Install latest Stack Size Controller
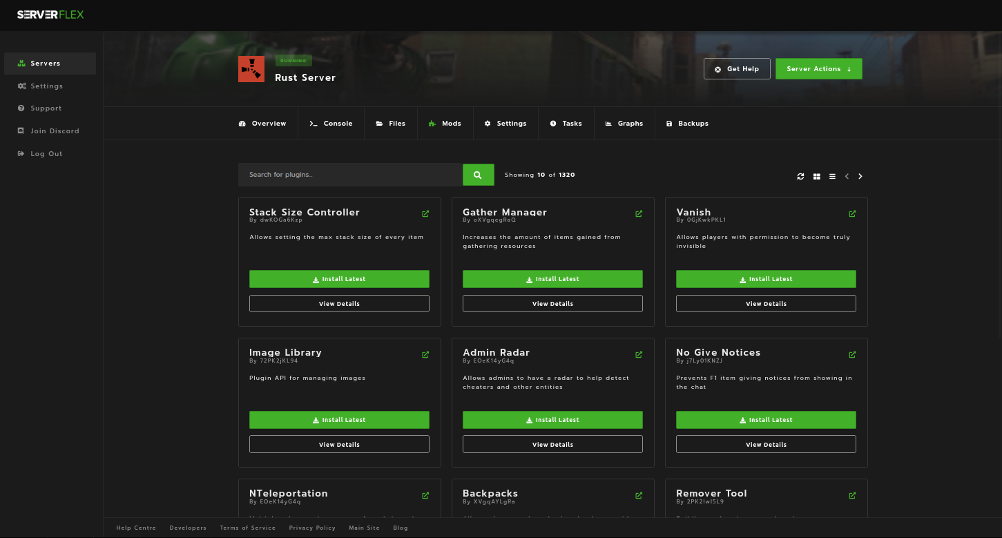Viewport: 1002px width, 538px height. tap(339, 279)
